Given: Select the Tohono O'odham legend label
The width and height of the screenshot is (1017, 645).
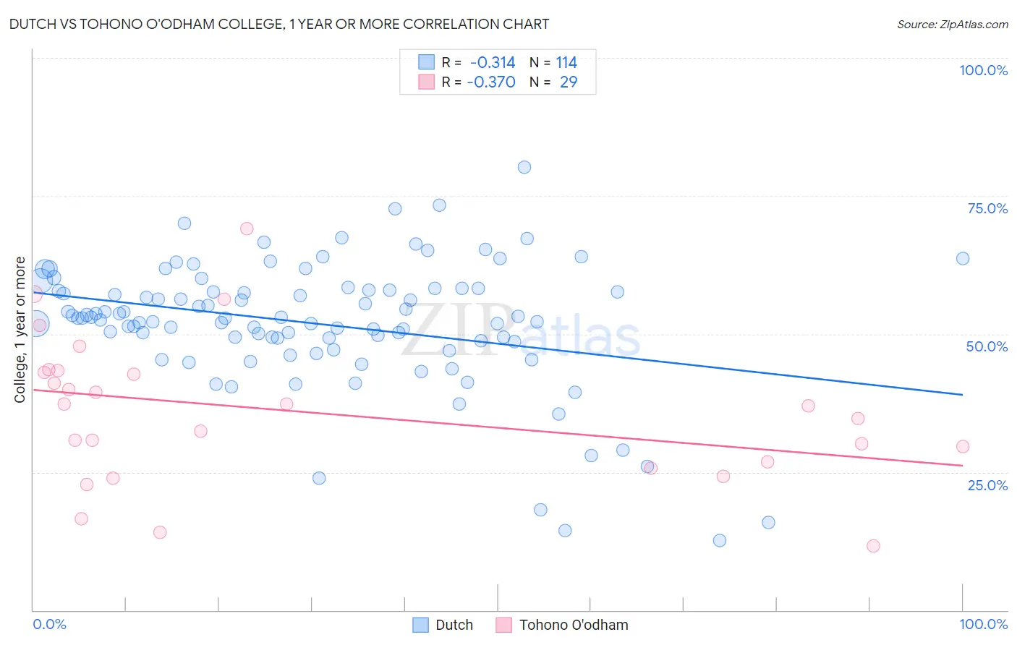Looking at the screenshot, I should pyautogui.click(x=574, y=625).
